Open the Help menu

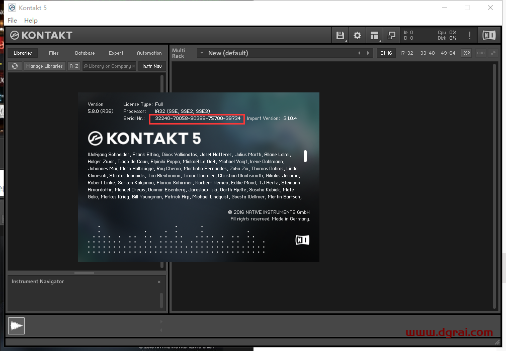click(x=31, y=21)
